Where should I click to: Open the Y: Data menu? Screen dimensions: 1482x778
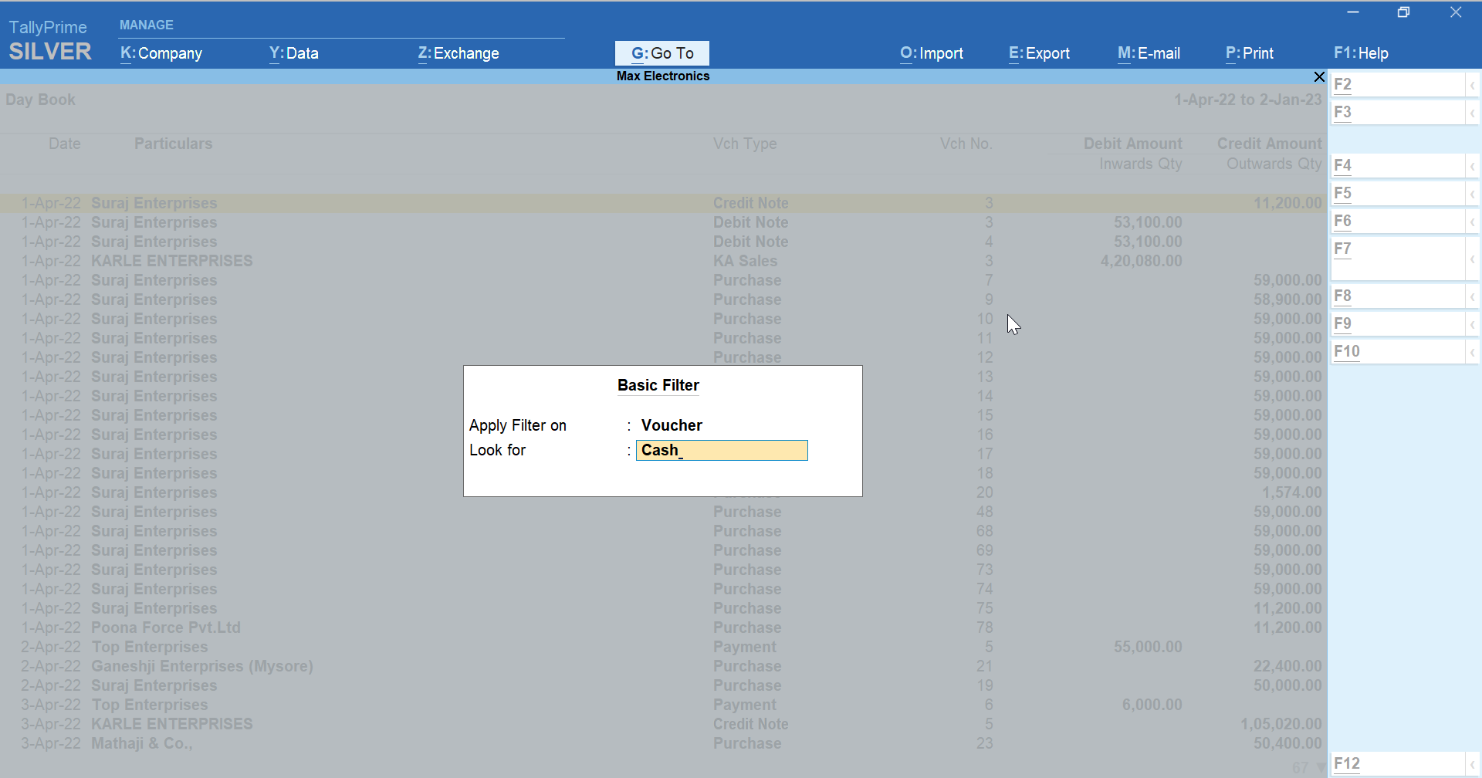[x=293, y=53]
